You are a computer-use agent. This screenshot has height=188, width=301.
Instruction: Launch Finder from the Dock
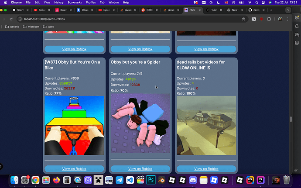(x=14, y=180)
